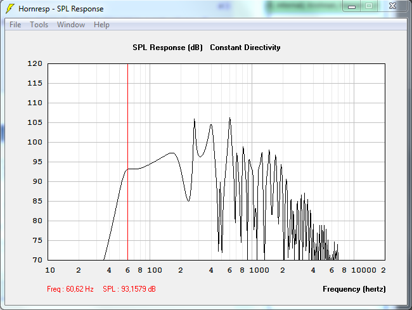Open the File menu
This screenshot has width=412, height=310.
point(15,25)
